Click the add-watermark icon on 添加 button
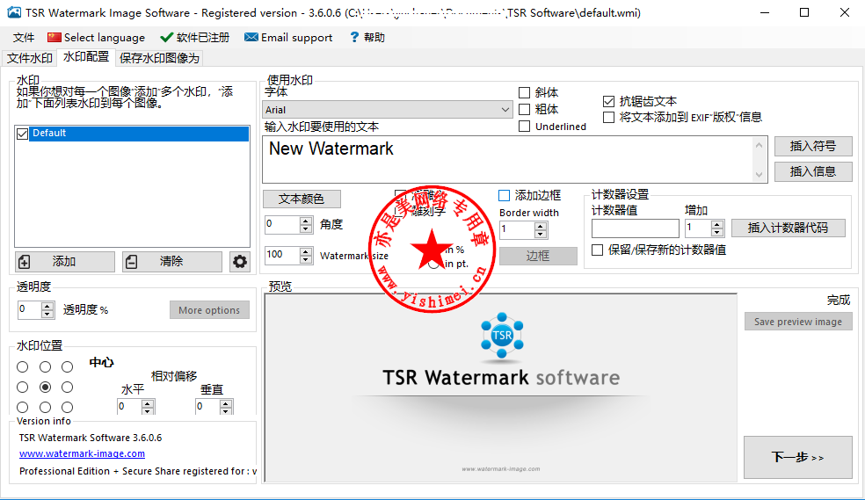This screenshot has height=500, width=865. coord(25,261)
